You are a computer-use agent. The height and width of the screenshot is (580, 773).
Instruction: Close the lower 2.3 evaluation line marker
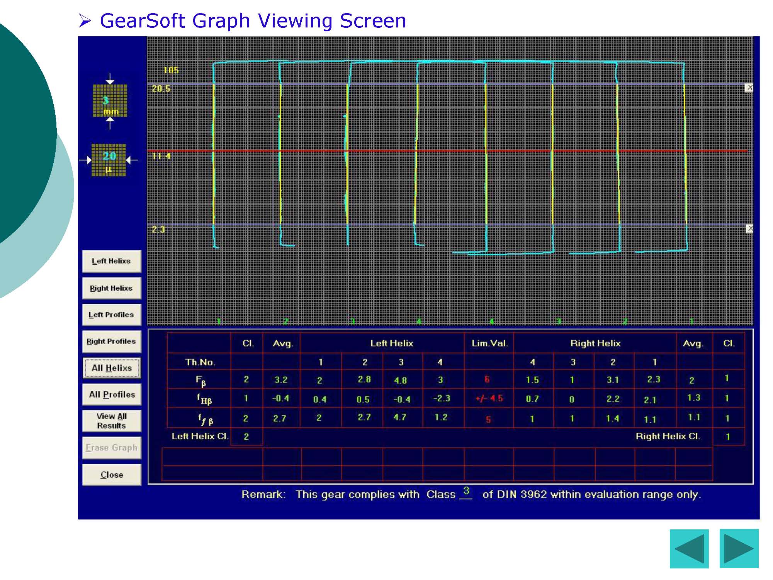749,228
